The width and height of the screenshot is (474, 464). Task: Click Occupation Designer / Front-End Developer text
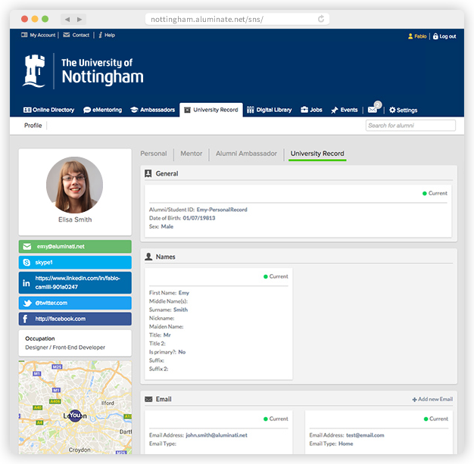[65, 347]
